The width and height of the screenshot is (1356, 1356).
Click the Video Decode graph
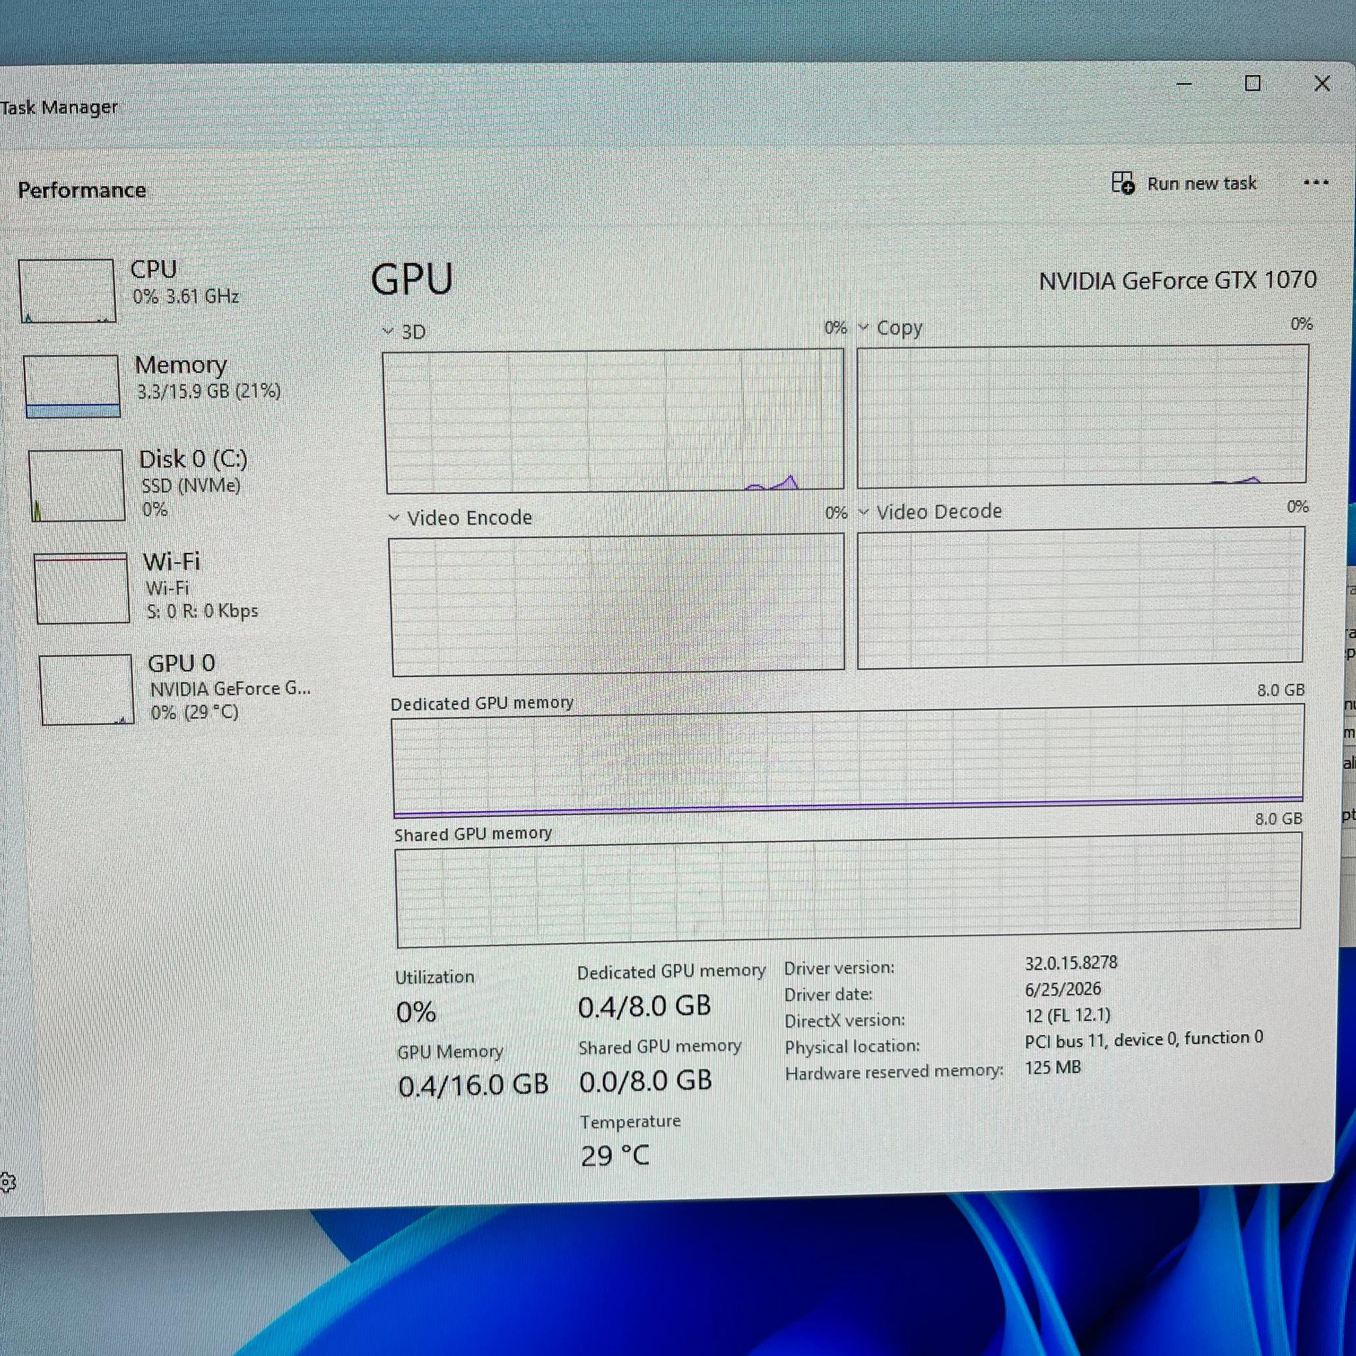coord(1081,597)
